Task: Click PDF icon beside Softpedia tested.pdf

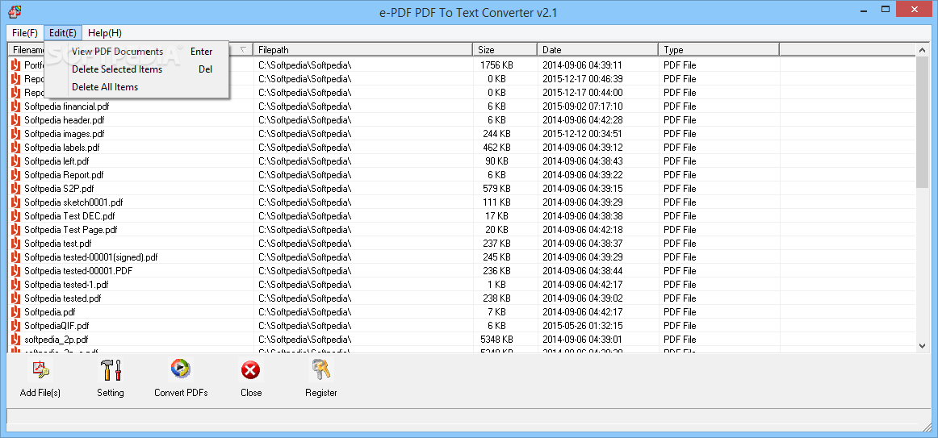Action: coord(15,298)
